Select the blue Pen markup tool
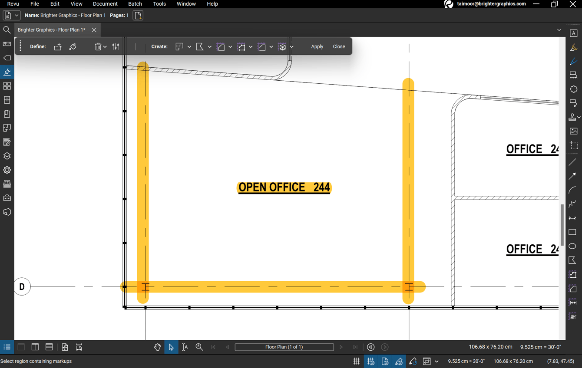Screen dimensions: 582x368 pyautogui.click(x=573, y=61)
